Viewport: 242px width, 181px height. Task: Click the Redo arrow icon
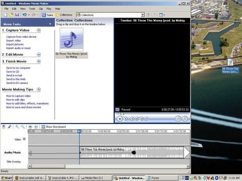tap(33, 15)
